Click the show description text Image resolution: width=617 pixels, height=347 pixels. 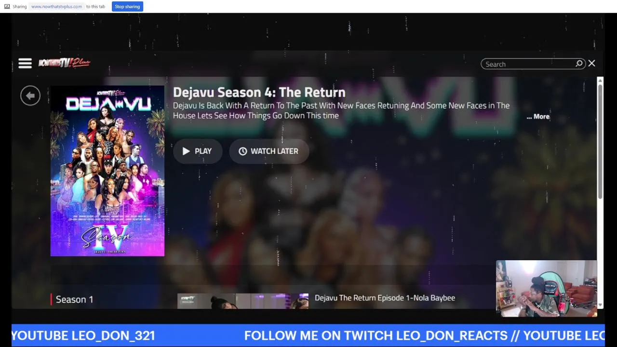(341, 110)
